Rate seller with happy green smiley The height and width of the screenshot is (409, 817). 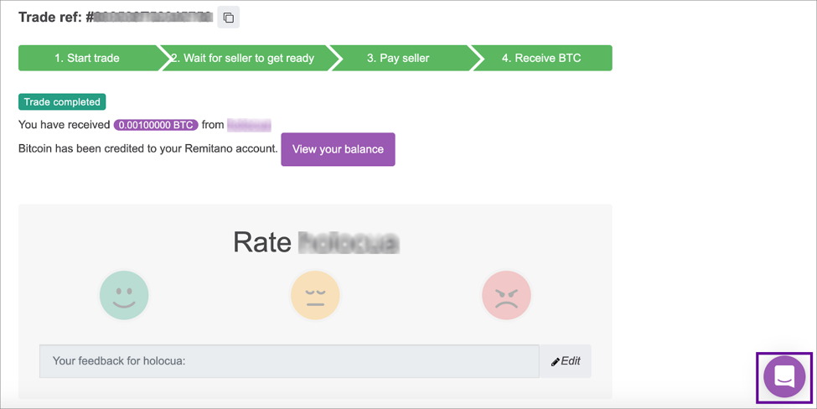coord(124,296)
